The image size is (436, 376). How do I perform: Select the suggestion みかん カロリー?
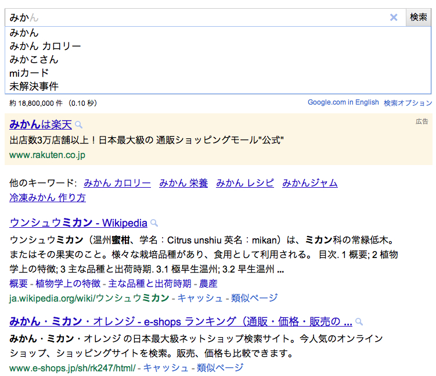click(x=218, y=46)
